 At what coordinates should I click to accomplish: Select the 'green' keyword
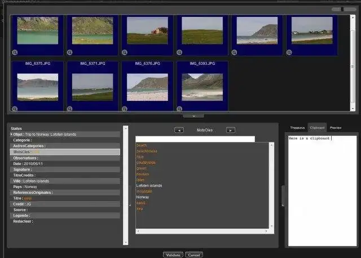point(141,168)
